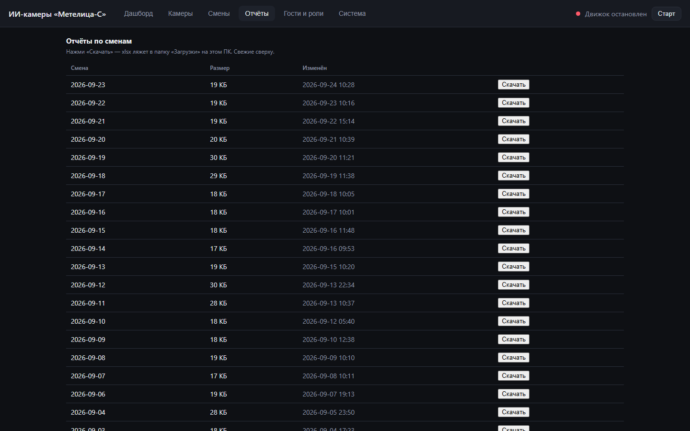Image resolution: width=690 pixels, height=431 pixels.
Task: Click the Размер column header
Action: coord(219,68)
